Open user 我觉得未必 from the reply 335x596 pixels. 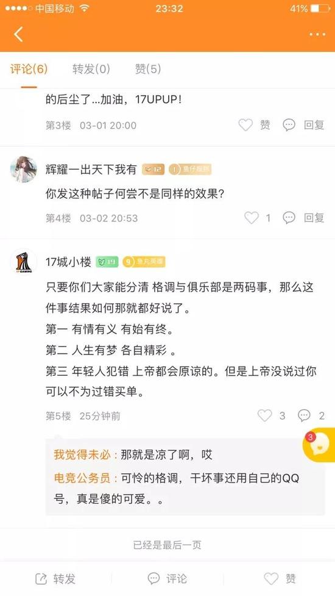point(82,454)
